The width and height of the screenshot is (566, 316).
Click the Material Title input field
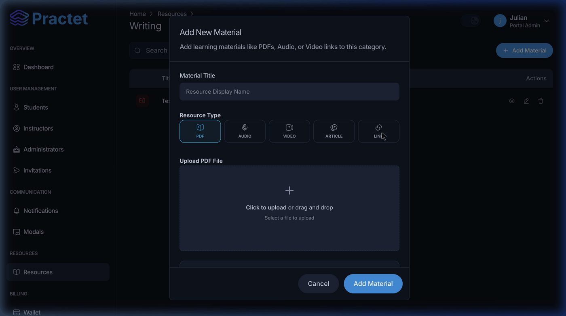point(289,92)
